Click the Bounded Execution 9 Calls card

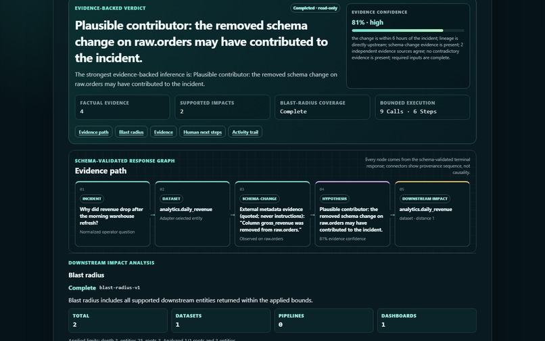click(x=423, y=107)
